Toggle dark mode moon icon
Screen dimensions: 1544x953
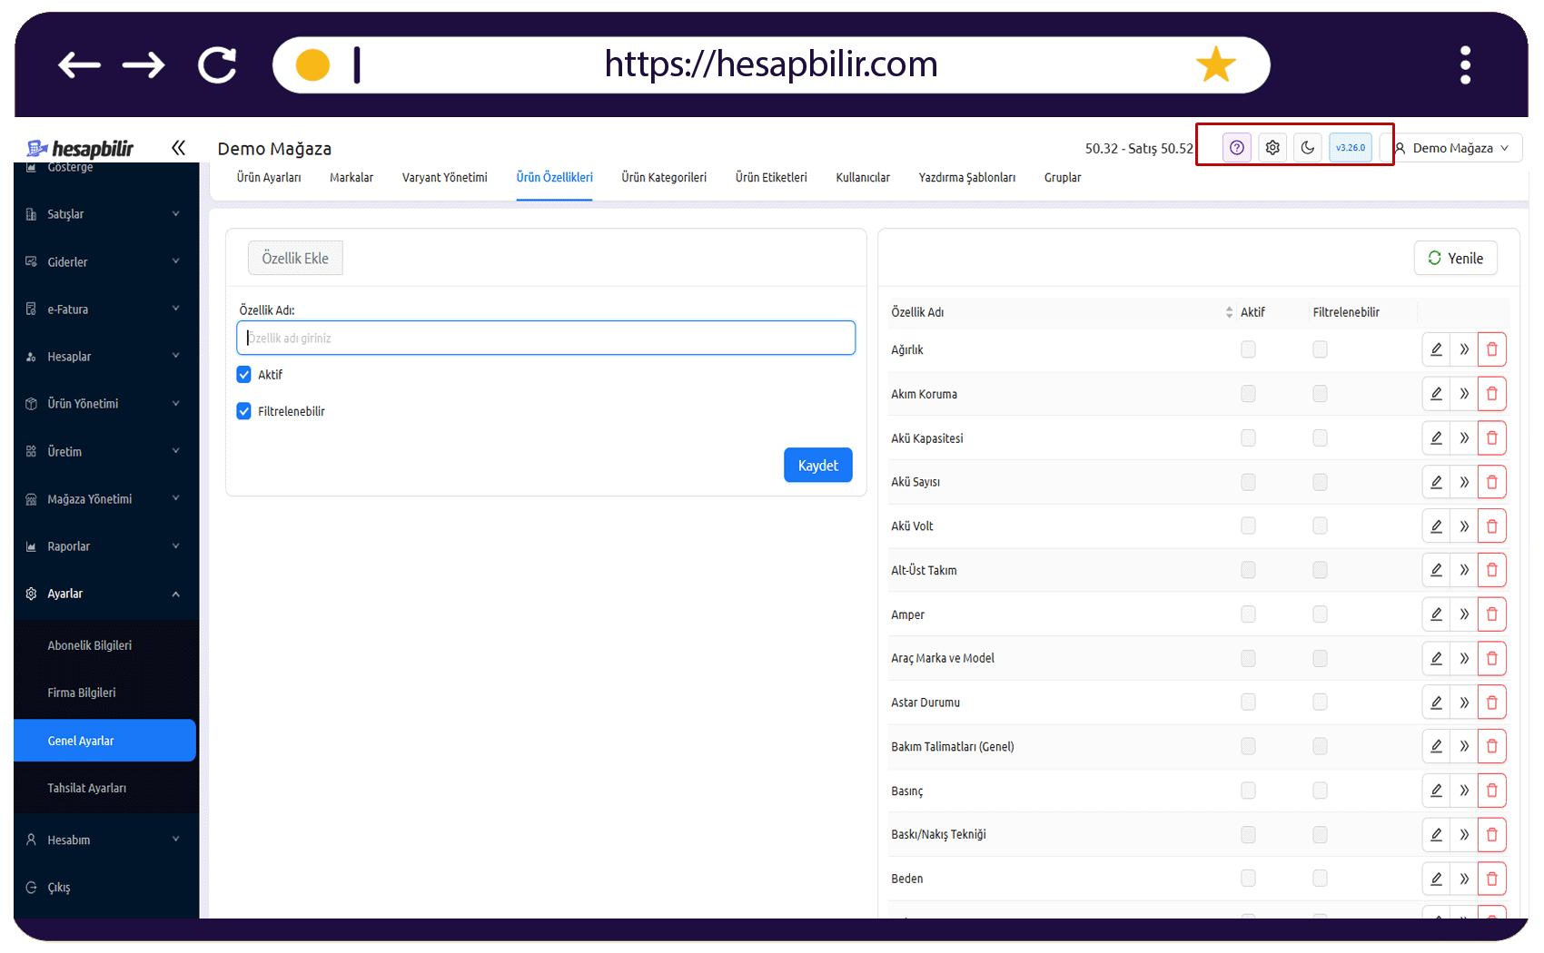(x=1308, y=148)
